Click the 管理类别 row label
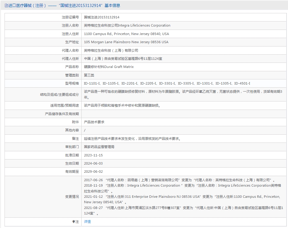Viewport: 288px width, 228px height. (72, 75)
